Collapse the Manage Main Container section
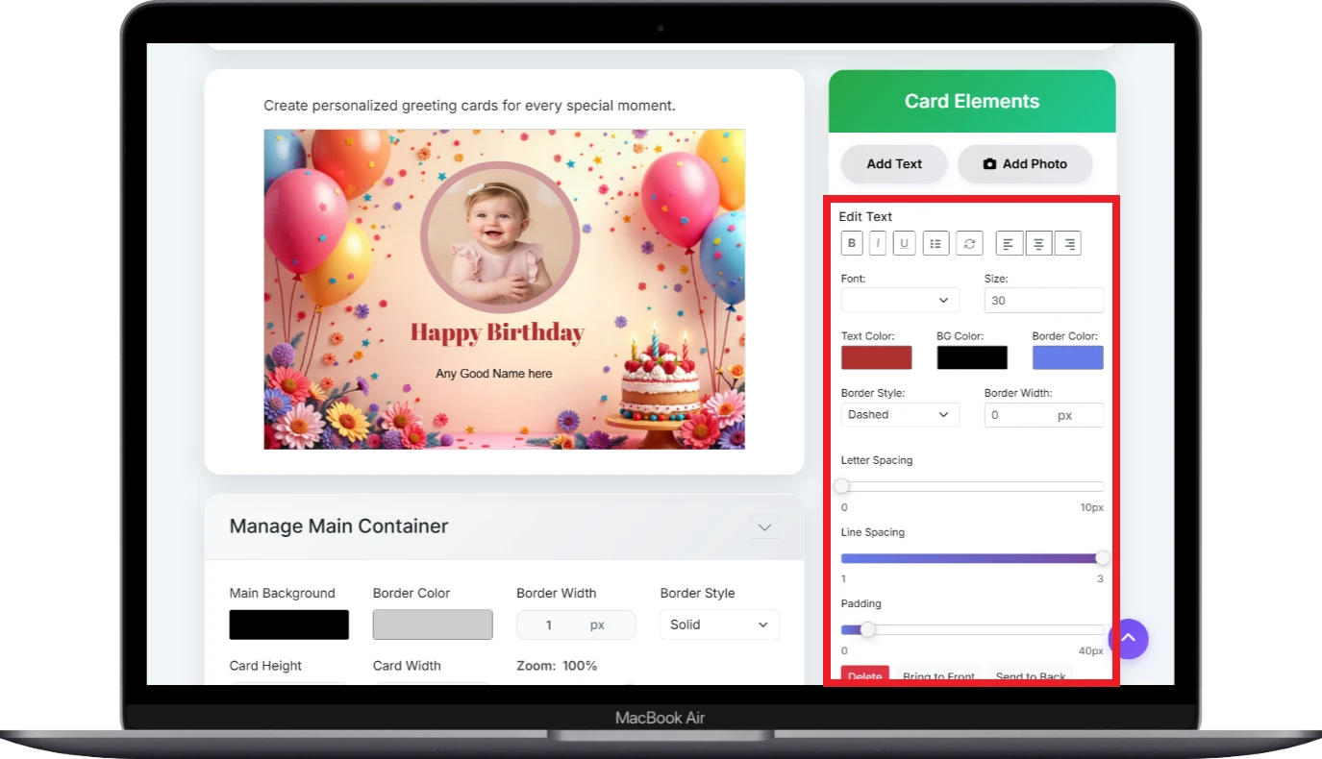The image size is (1322, 759). point(764,527)
